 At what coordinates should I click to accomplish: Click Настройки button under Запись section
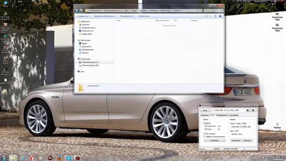click(214, 140)
